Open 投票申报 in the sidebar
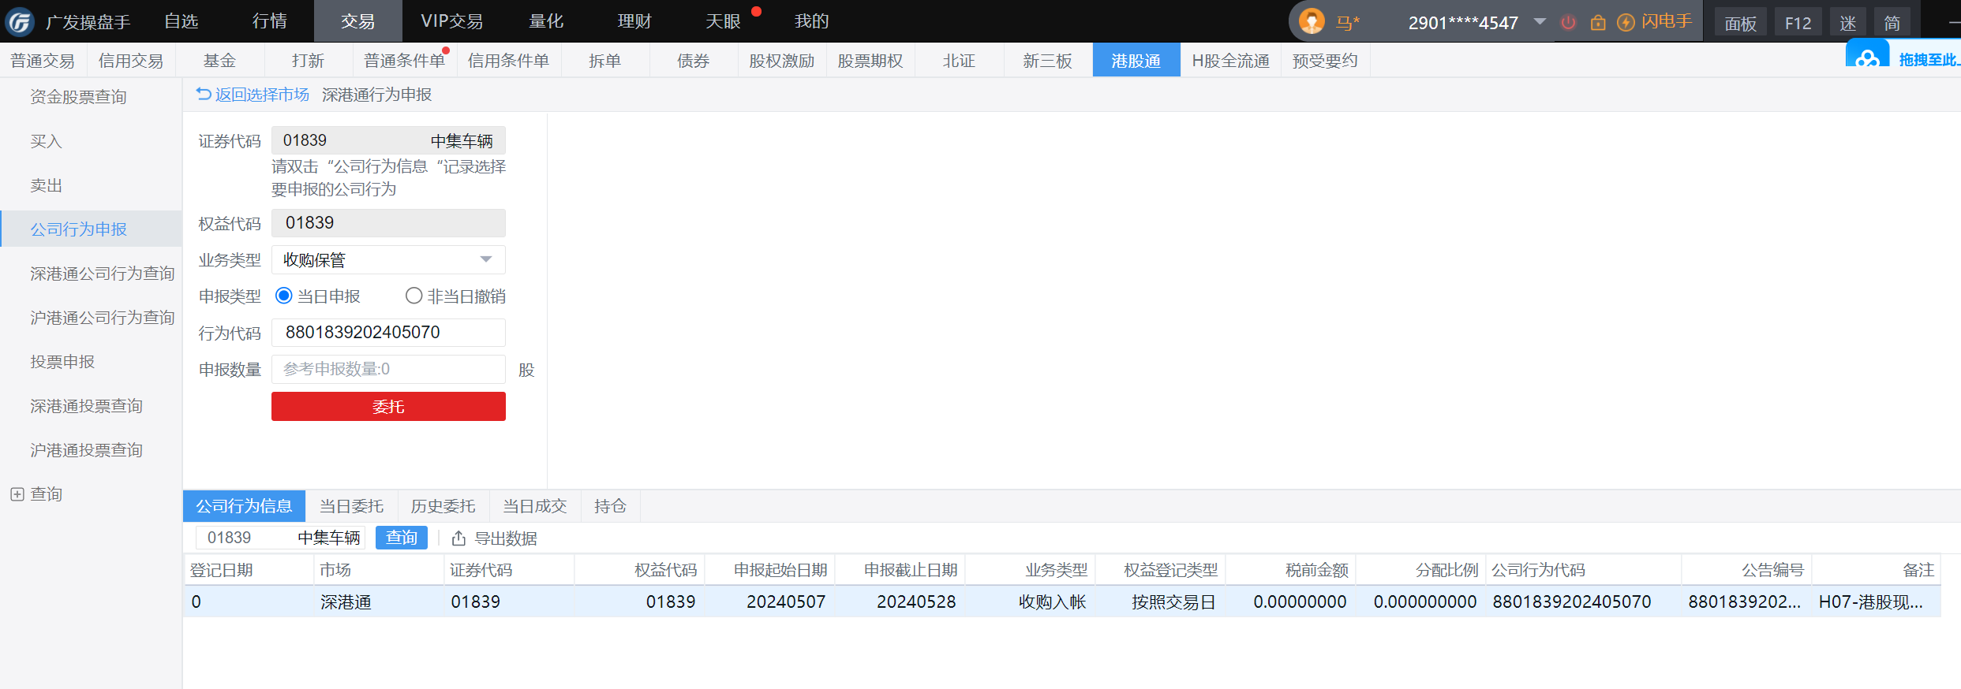Image resolution: width=1961 pixels, height=689 pixels. point(62,362)
